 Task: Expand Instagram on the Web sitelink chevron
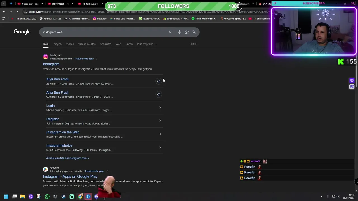tap(160, 134)
